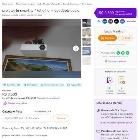Click the CEP input field

tap(26, 118)
